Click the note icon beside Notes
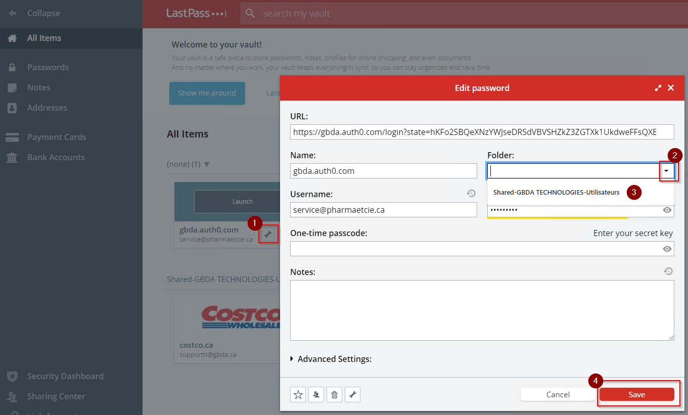The width and height of the screenshot is (688, 415). tap(12, 87)
